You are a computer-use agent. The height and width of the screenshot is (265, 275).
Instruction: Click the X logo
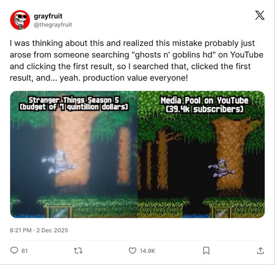[x=260, y=15]
